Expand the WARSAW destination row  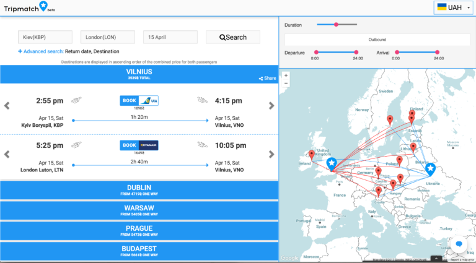[139, 210]
